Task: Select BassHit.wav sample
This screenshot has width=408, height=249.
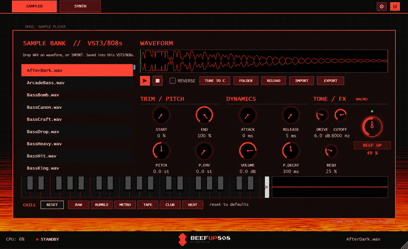Action: (77, 156)
